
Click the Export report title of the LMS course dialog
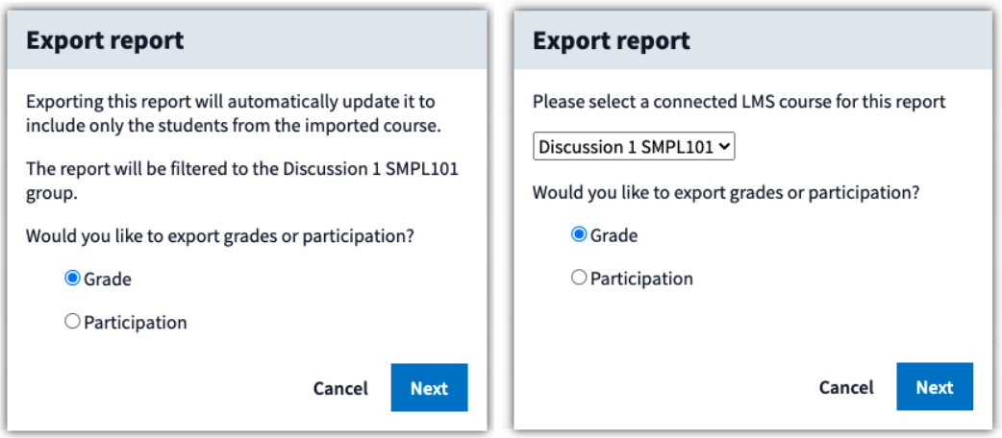tap(611, 41)
